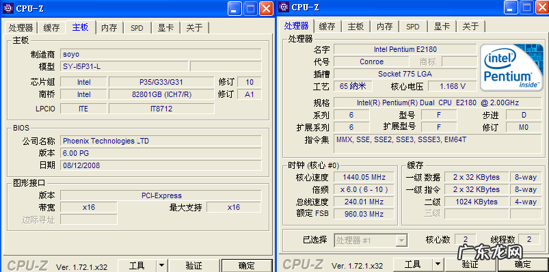Viewport: 549px width, 272px height.
Task: Expand 工具 dropdown arrow in left window
Action: point(161,266)
